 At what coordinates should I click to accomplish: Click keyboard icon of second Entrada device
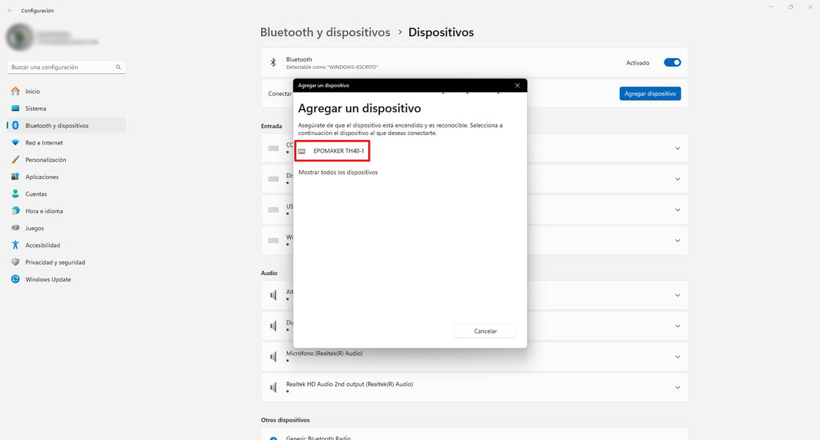[273, 179]
